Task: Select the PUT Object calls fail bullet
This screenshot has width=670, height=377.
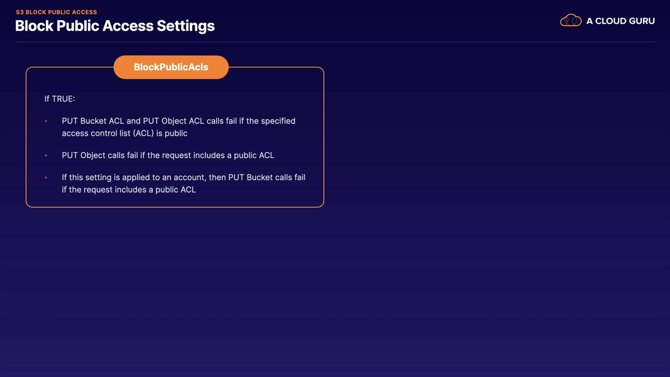Action: pos(168,155)
